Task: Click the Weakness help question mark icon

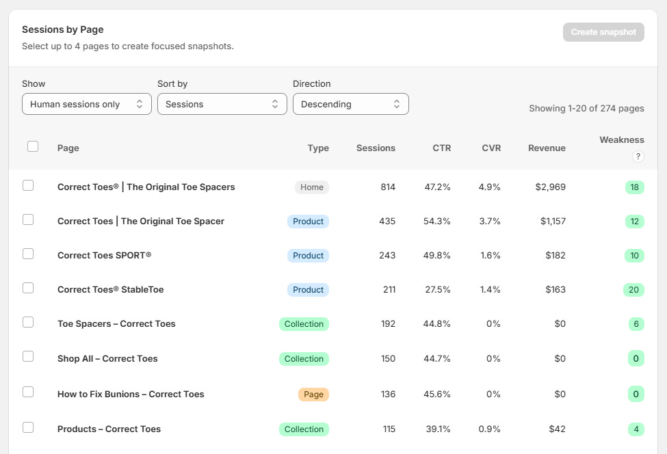Action: point(638,157)
